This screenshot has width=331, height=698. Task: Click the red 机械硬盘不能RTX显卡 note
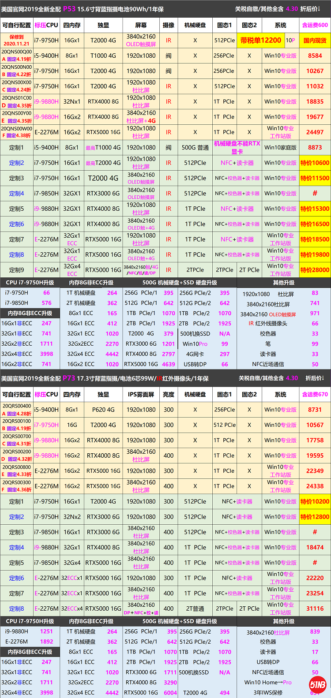pyautogui.click(x=237, y=147)
